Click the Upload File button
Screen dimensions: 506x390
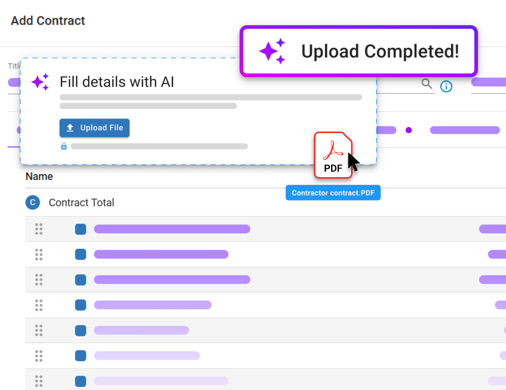click(94, 128)
